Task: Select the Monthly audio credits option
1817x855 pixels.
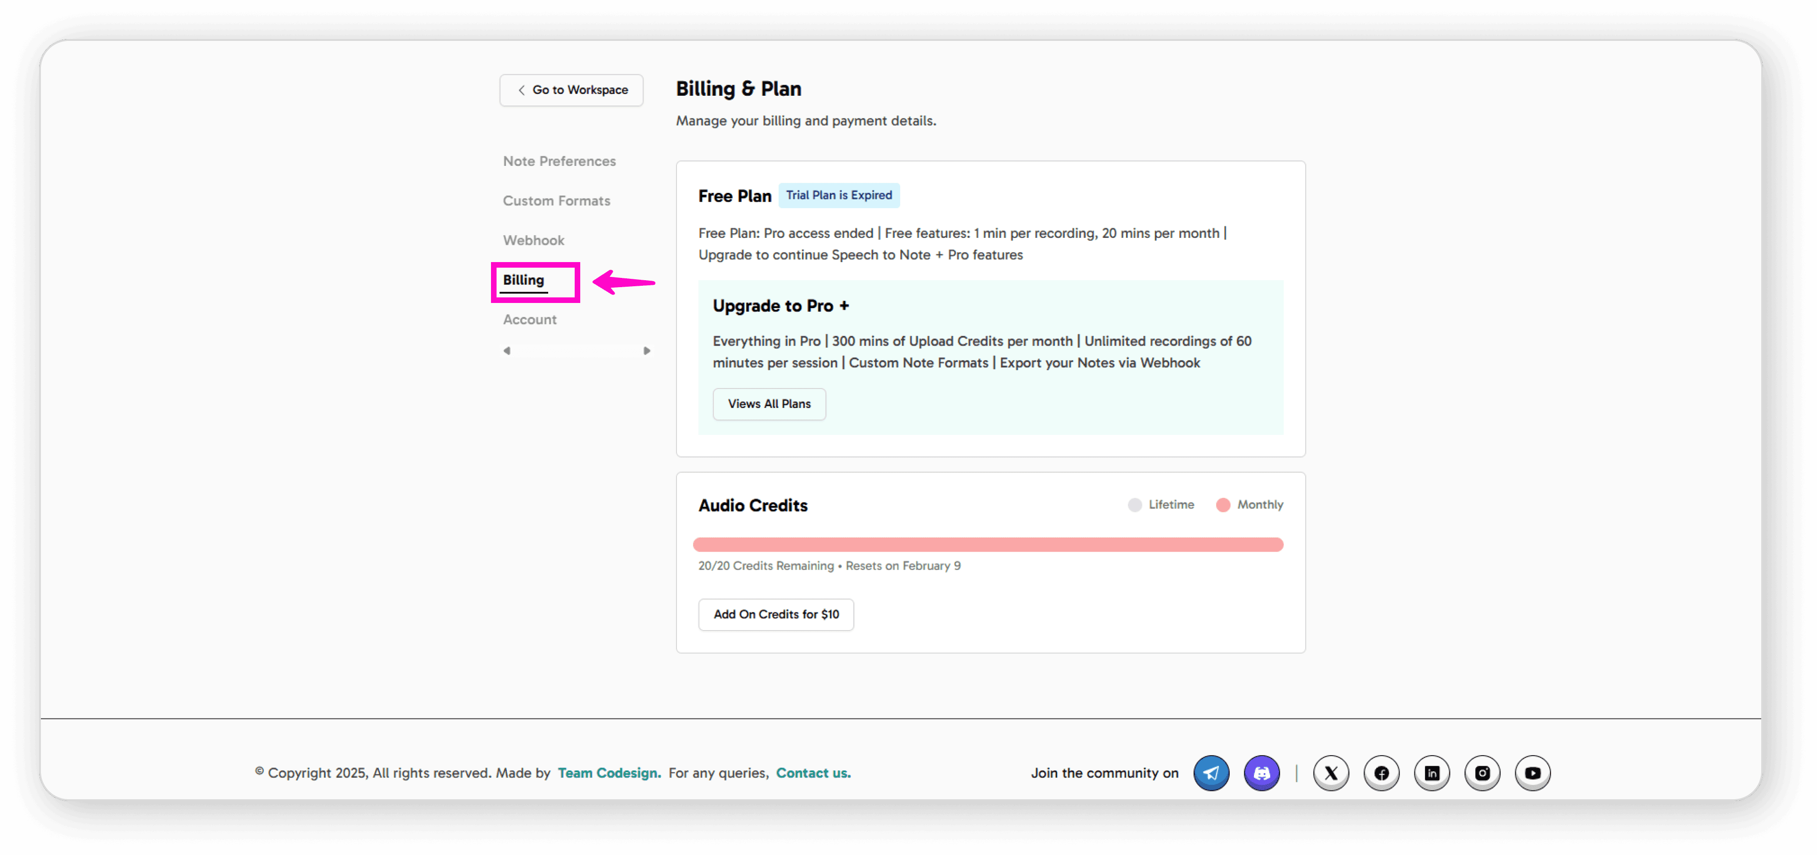Action: click(x=1249, y=505)
